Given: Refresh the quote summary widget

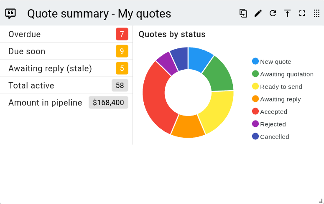Looking at the screenshot, I should [x=273, y=13].
